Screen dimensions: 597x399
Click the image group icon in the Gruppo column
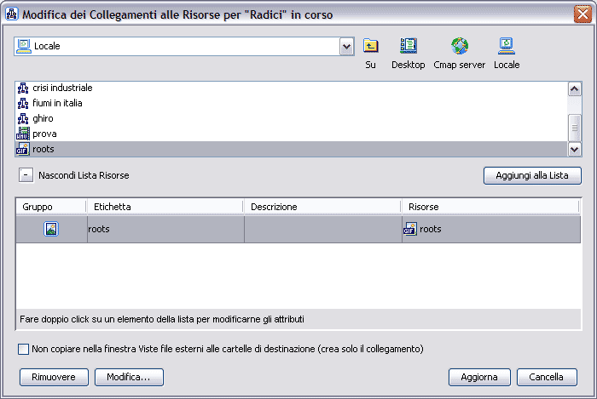[51, 229]
